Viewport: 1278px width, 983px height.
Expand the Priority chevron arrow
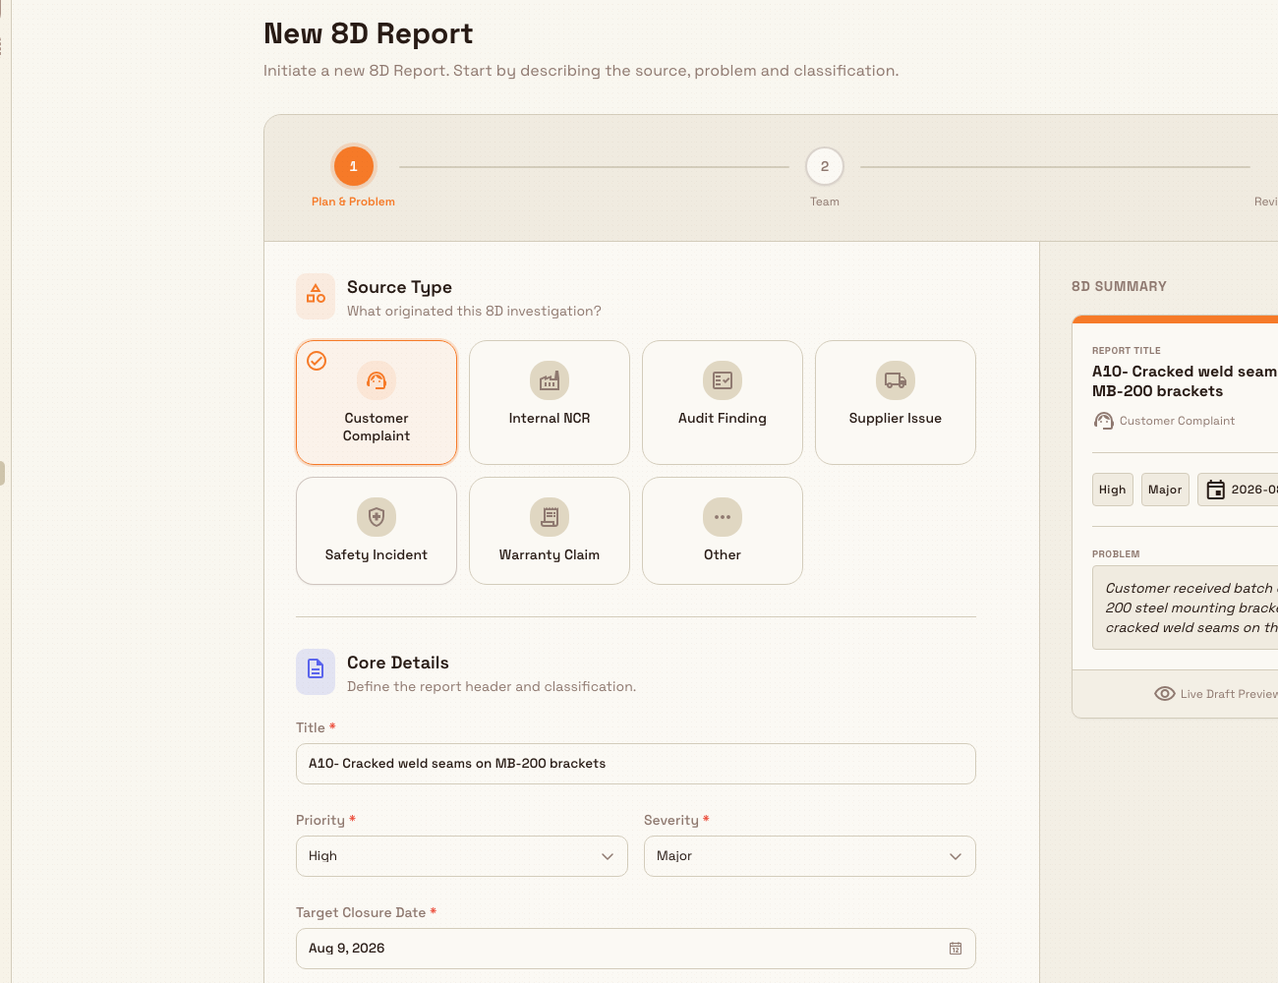(x=608, y=856)
